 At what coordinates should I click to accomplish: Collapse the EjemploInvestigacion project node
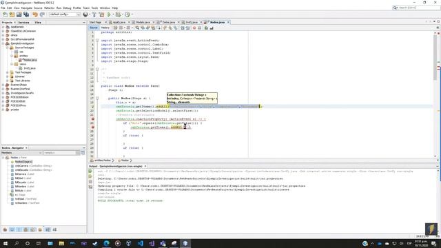click(3, 43)
